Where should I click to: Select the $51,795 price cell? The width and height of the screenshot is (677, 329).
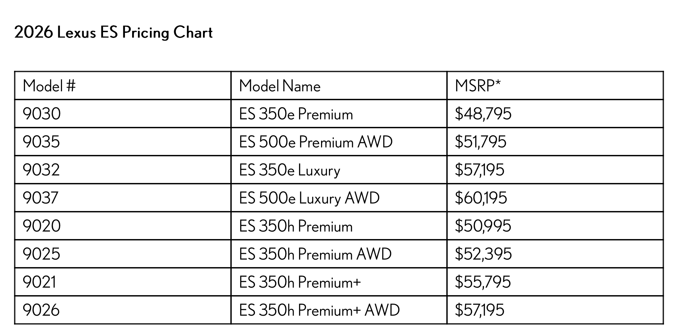click(480, 142)
